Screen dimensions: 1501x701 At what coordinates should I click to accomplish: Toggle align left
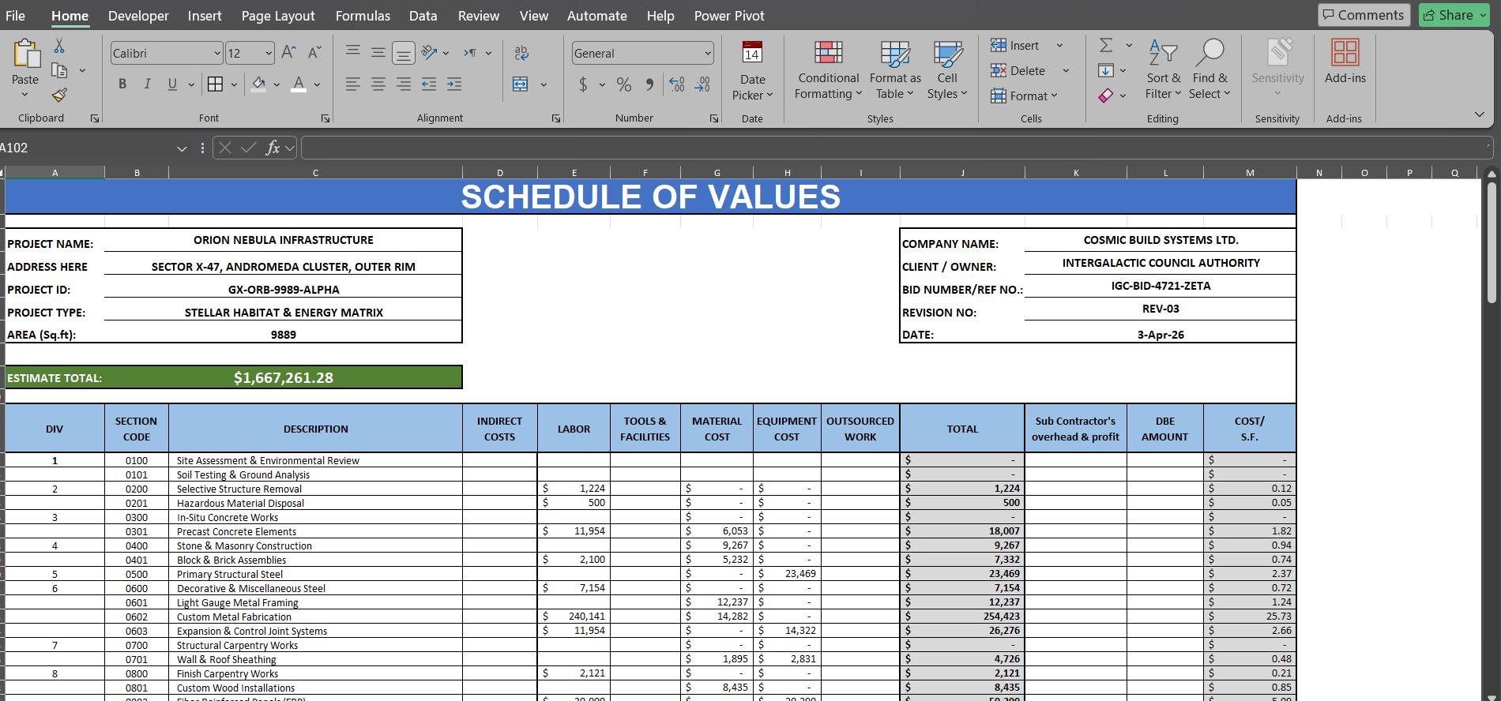coord(353,84)
